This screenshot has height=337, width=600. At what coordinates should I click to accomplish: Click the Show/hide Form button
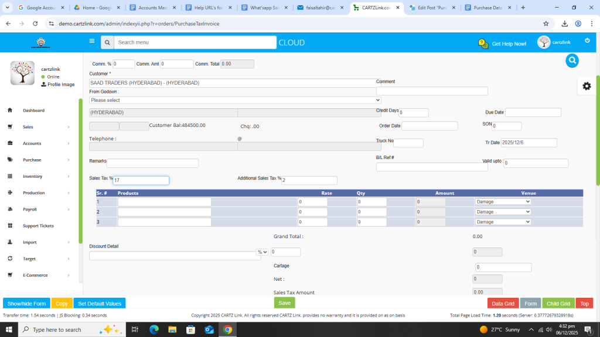(26, 304)
